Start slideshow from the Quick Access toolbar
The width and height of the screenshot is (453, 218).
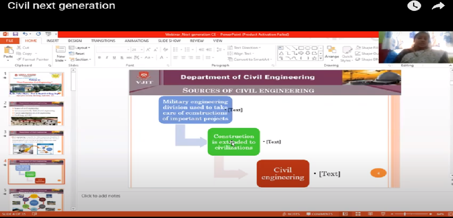tap(48, 34)
